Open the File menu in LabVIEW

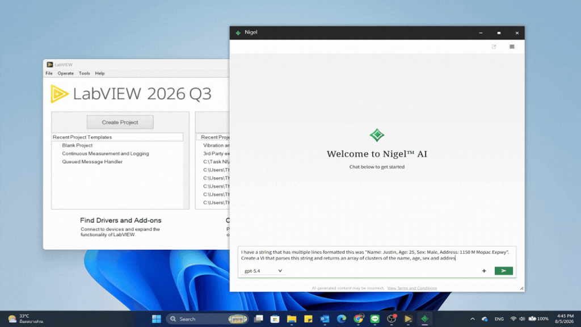tap(49, 73)
